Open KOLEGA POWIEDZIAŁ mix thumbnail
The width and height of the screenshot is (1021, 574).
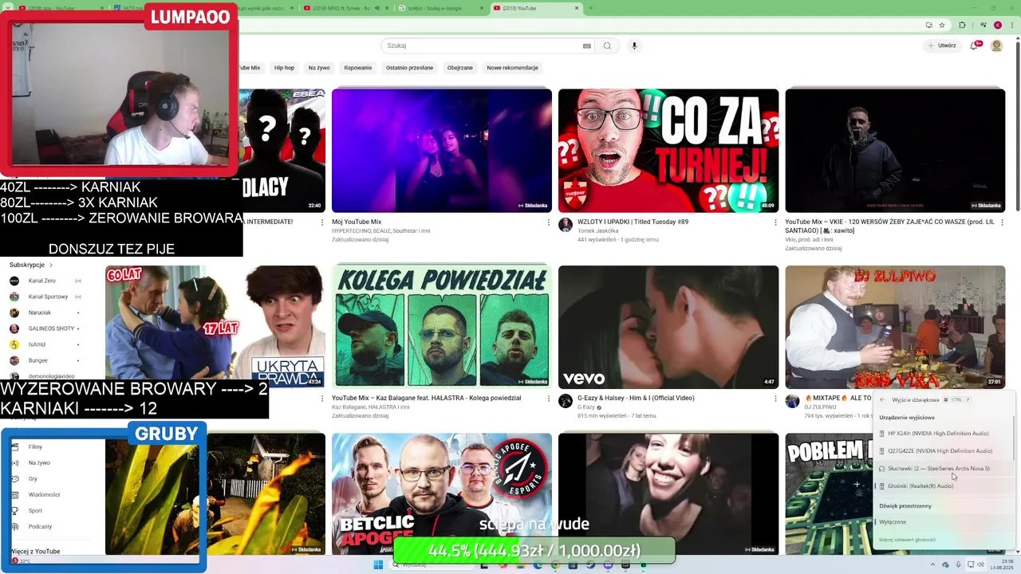click(442, 327)
